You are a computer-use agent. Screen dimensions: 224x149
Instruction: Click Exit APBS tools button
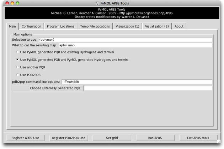click(198, 138)
